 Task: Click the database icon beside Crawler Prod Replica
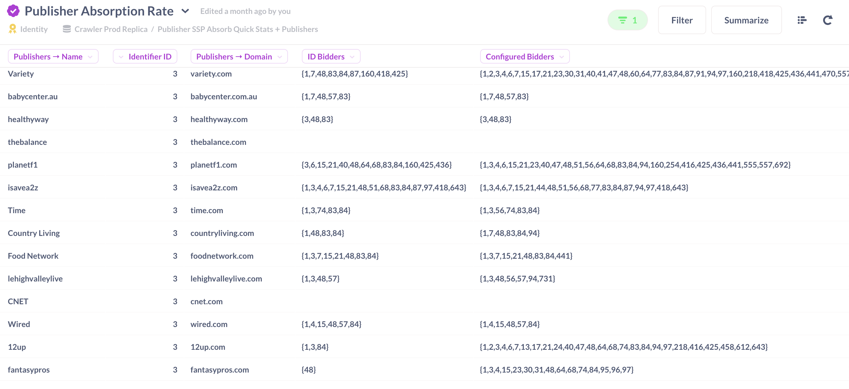point(67,29)
